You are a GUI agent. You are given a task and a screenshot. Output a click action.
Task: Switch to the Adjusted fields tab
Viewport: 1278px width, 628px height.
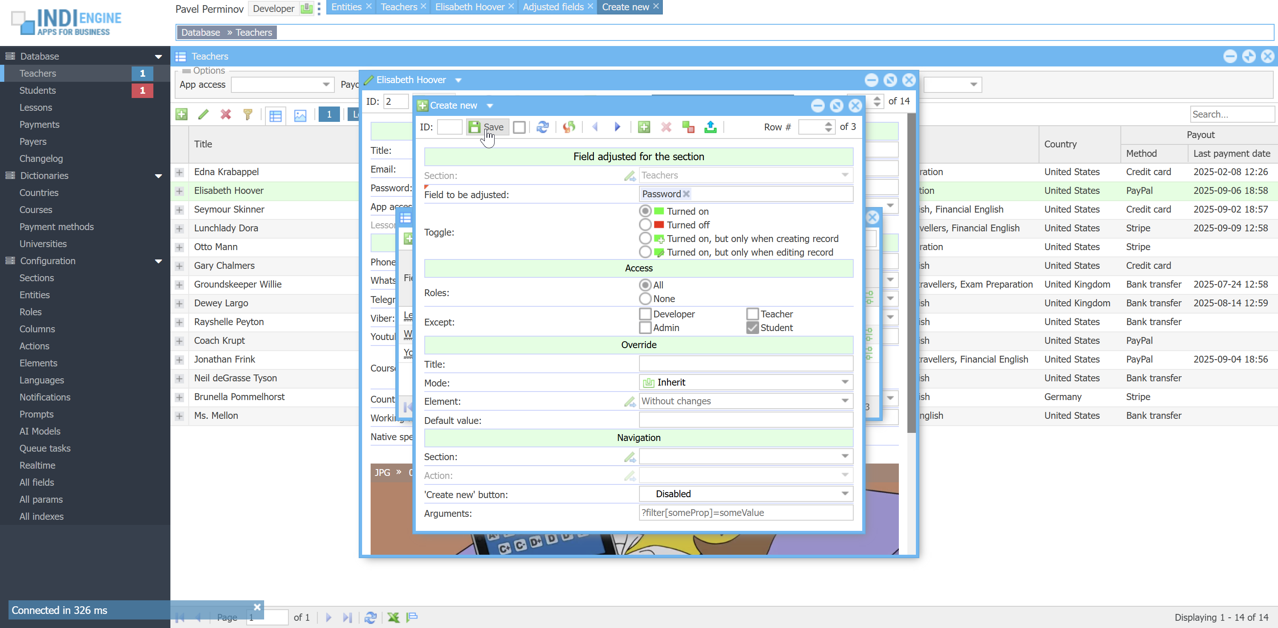[553, 7]
